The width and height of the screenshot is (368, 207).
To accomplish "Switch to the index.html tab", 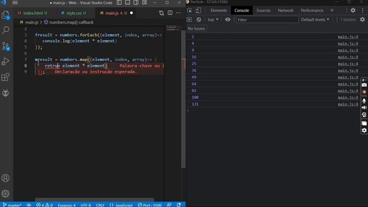I will click(32, 13).
